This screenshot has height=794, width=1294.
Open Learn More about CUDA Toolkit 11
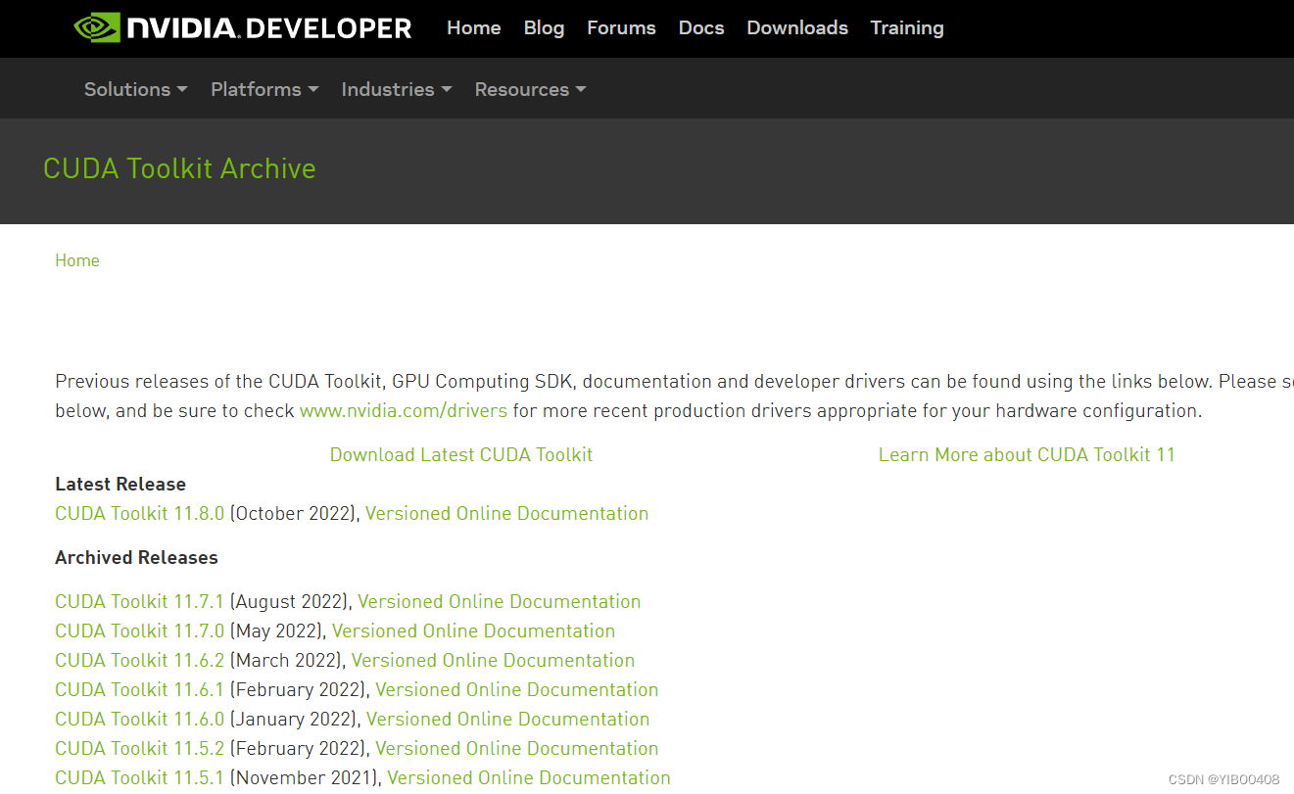[1026, 455]
